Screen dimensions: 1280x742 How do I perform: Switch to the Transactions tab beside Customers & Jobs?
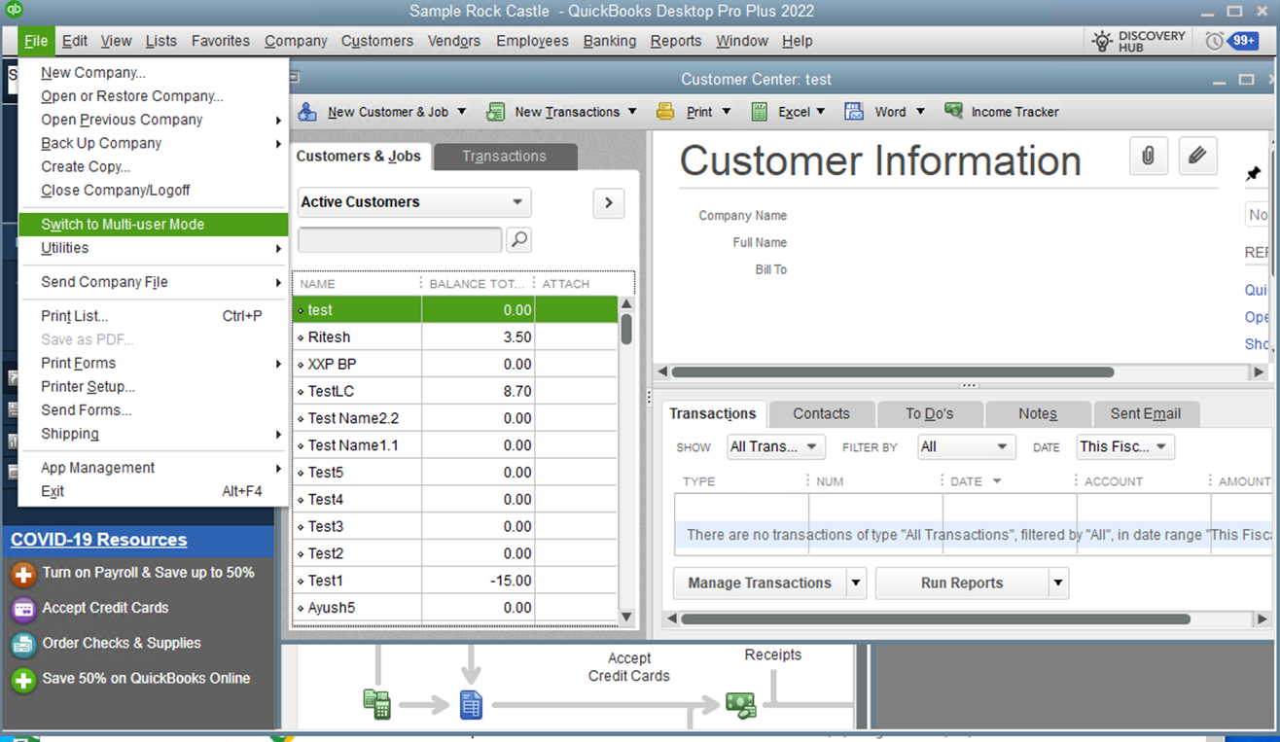click(505, 157)
